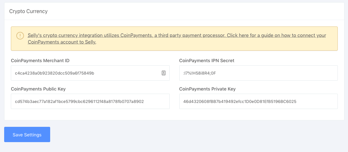
Task: Click the CoinPayments IPN Secret label
Action: point(207,61)
